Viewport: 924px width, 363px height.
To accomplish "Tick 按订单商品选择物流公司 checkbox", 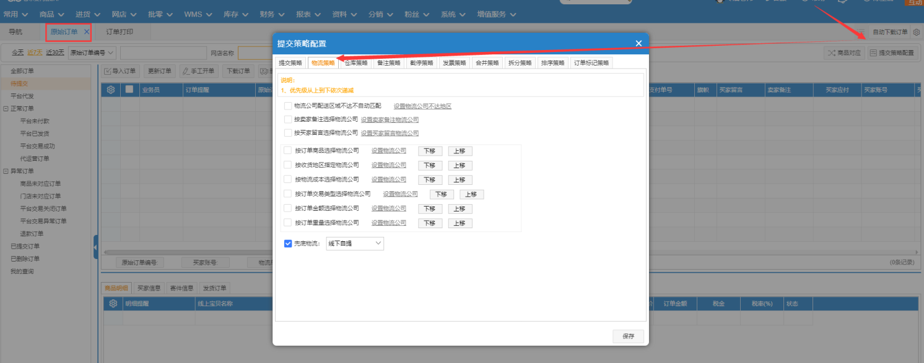I will (287, 150).
